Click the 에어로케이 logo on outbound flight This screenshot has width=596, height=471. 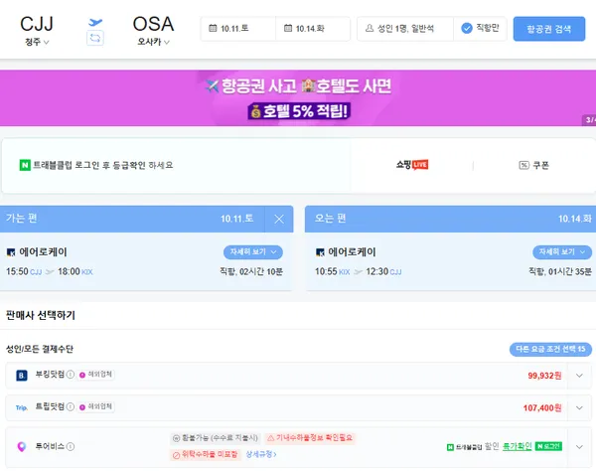(x=11, y=252)
